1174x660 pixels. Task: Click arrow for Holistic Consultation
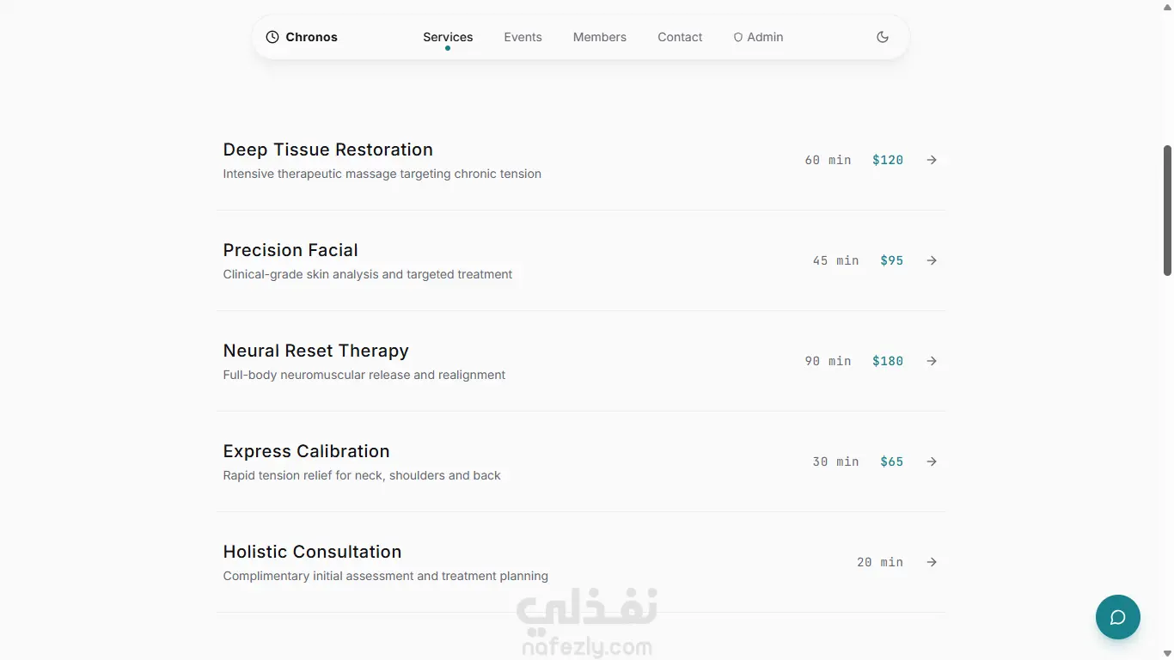932,562
